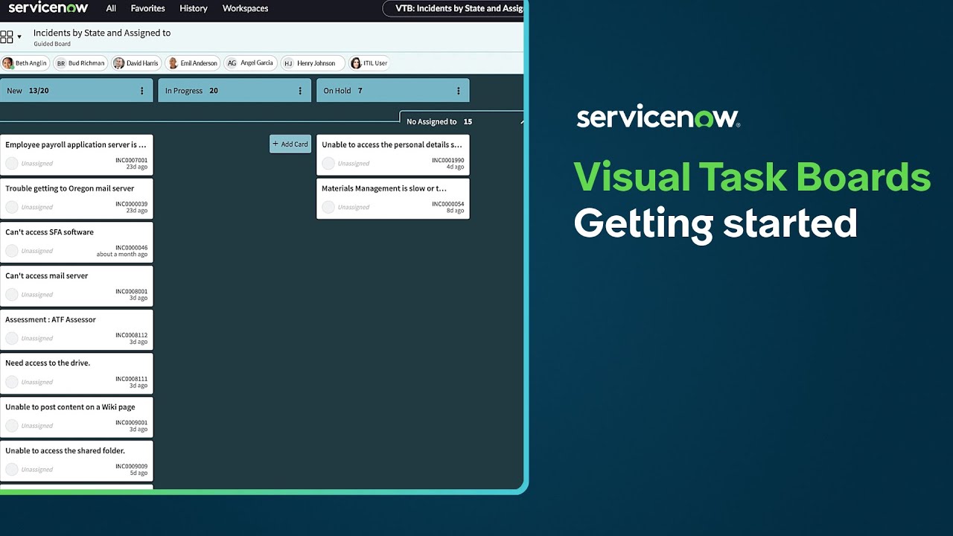Expand the dropdown arrow beside the grid icon
The width and height of the screenshot is (953, 536).
(19, 36)
